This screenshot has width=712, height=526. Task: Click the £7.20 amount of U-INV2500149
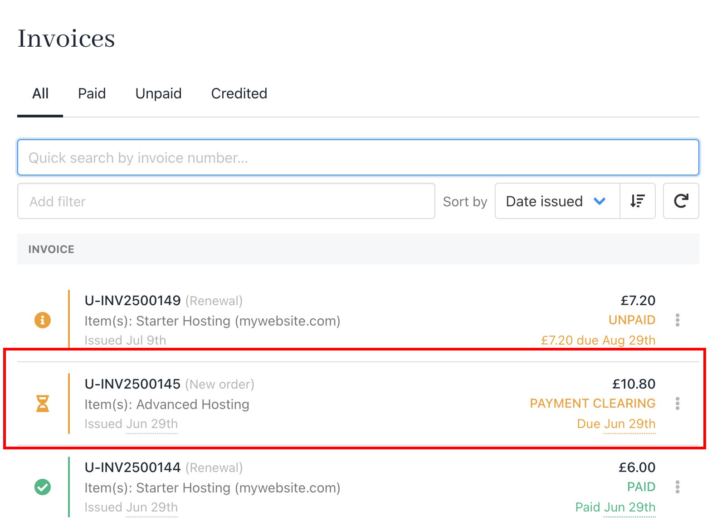point(638,300)
